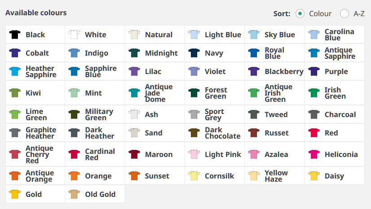
Task: Pick the Kiwi green t-shirt icon
Action: (x=14, y=93)
